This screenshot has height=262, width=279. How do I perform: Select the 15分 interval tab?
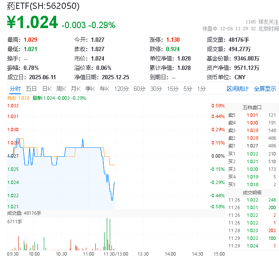pyautogui.click(x=173, y=89)
